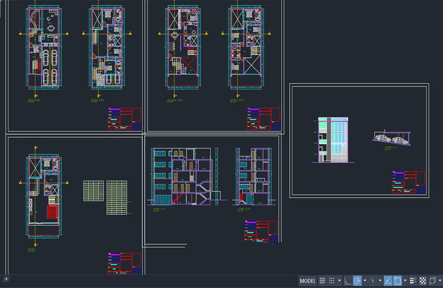Select title block of the elevation sheet
The width and height of the screenshot is (443, 288).
coord(408,182)
